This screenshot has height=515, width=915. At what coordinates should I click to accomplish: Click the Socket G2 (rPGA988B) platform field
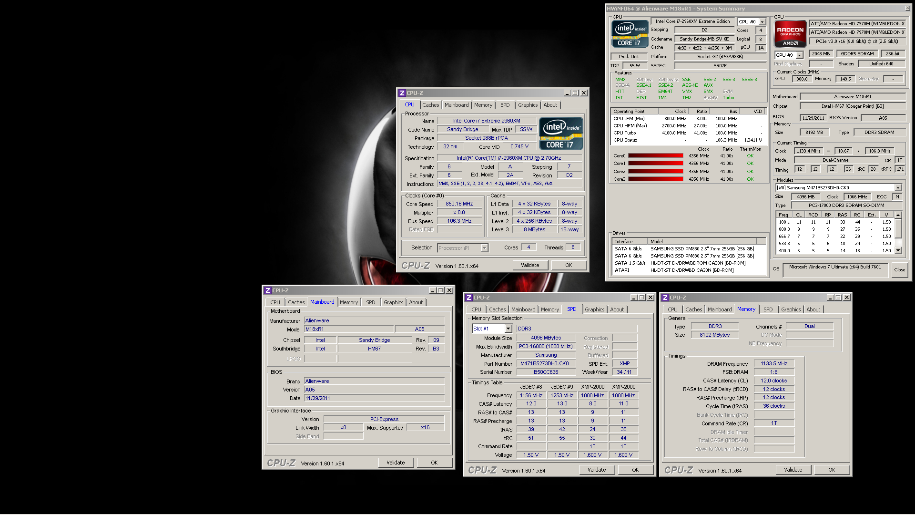pyautogui.click(x=720, y=57)
